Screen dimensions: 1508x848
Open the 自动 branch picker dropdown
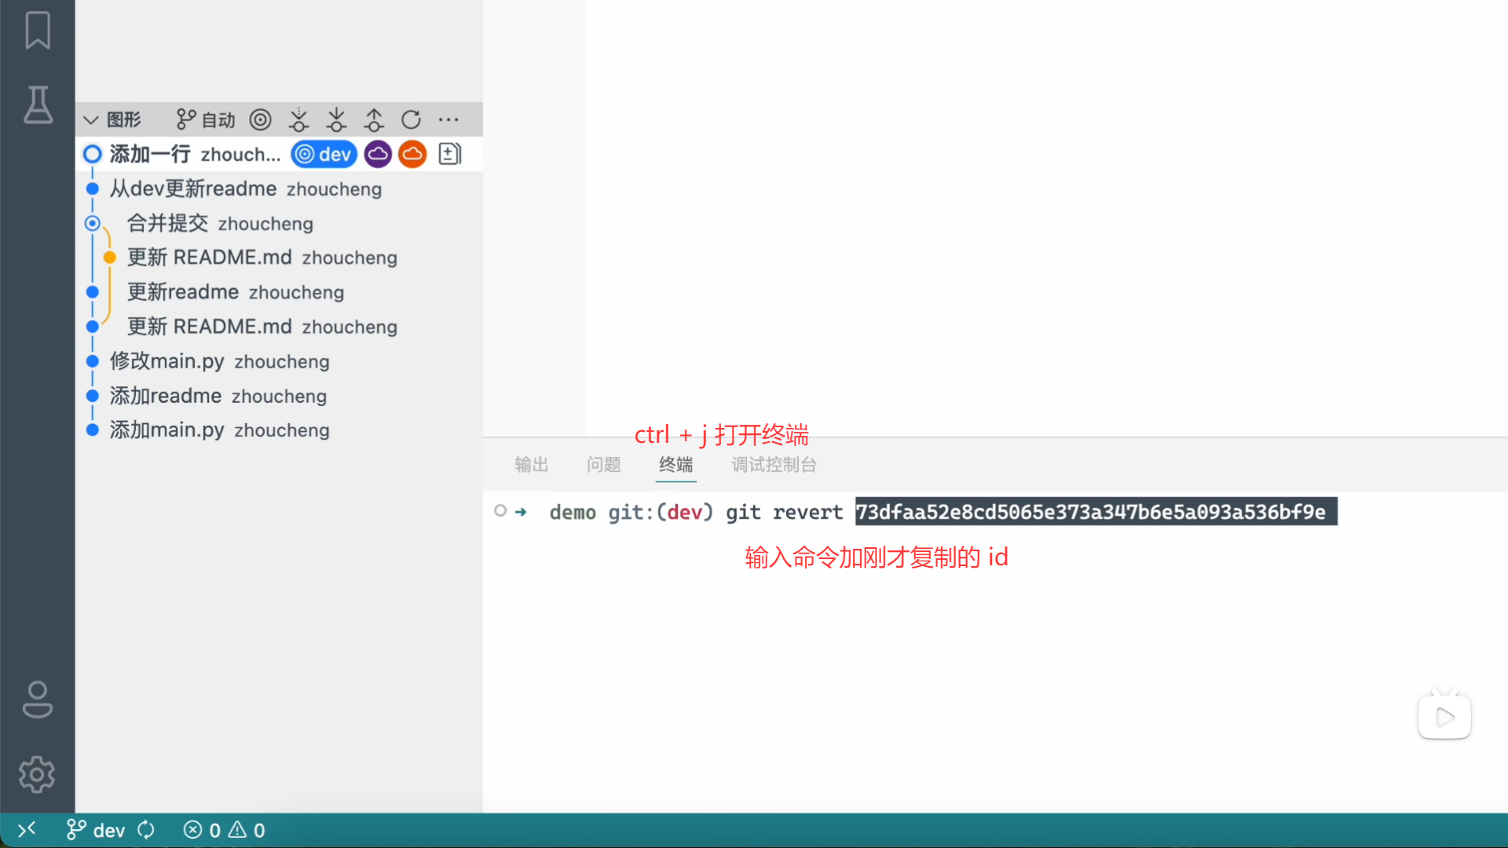(x=206, y=119)
